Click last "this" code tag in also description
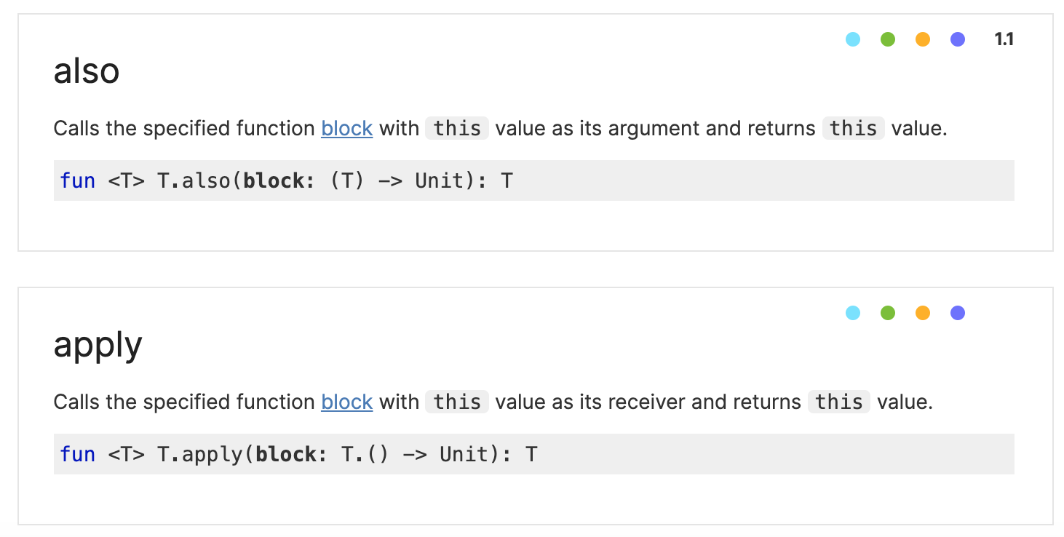This screenshot has width=1064, height=537. pyautogui.click(x=854, y=129)
